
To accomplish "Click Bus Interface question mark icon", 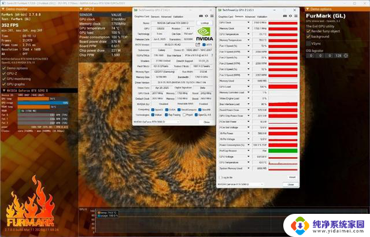I will 212,55.
